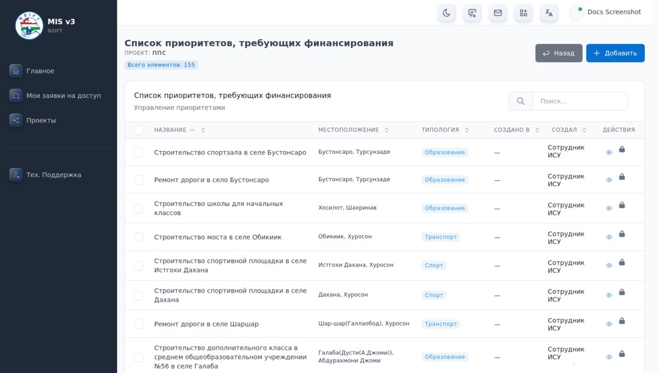Viewport: 659px width, 373px height.
Task: Click lock icon in Дахана, Хуросон row
Action: click(622, 292)
